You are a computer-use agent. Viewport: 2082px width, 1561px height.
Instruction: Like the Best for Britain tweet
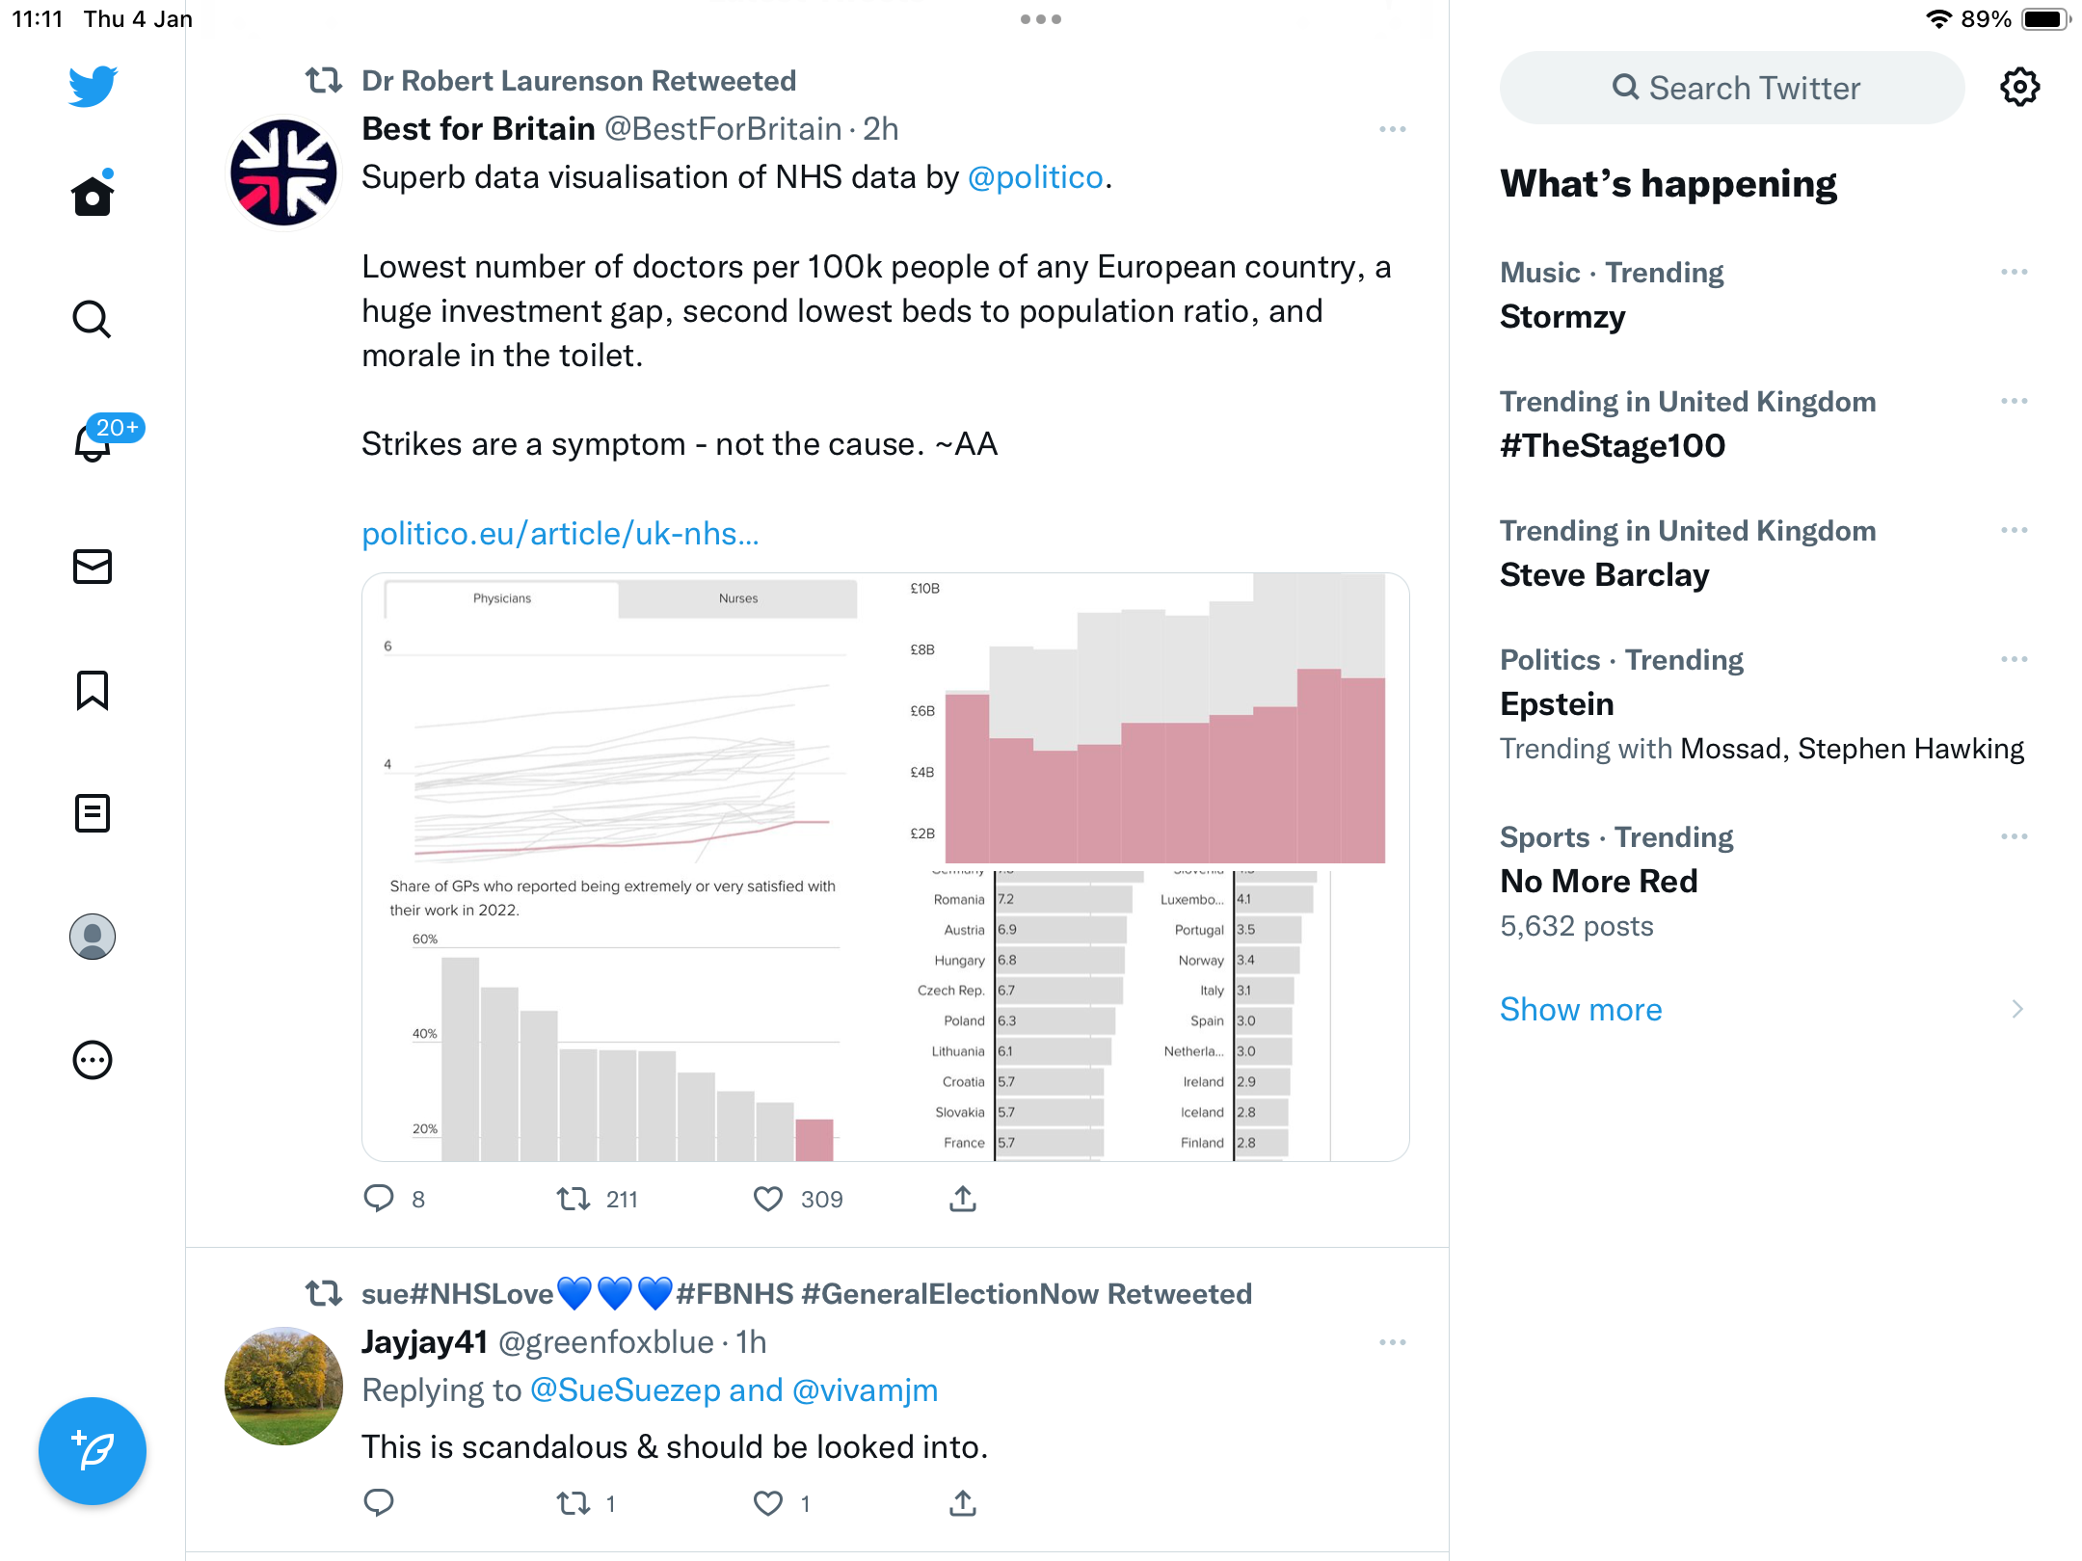coord(768,1199)
